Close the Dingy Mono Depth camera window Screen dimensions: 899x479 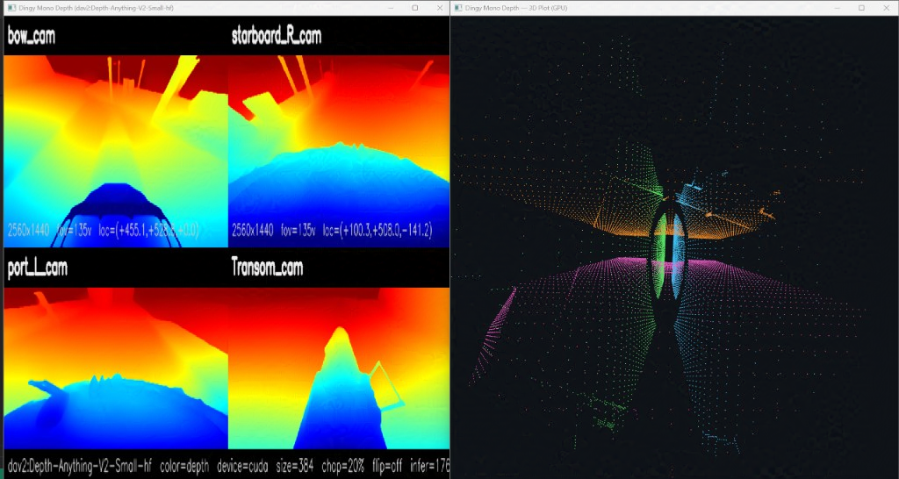[x=440, y=8]
